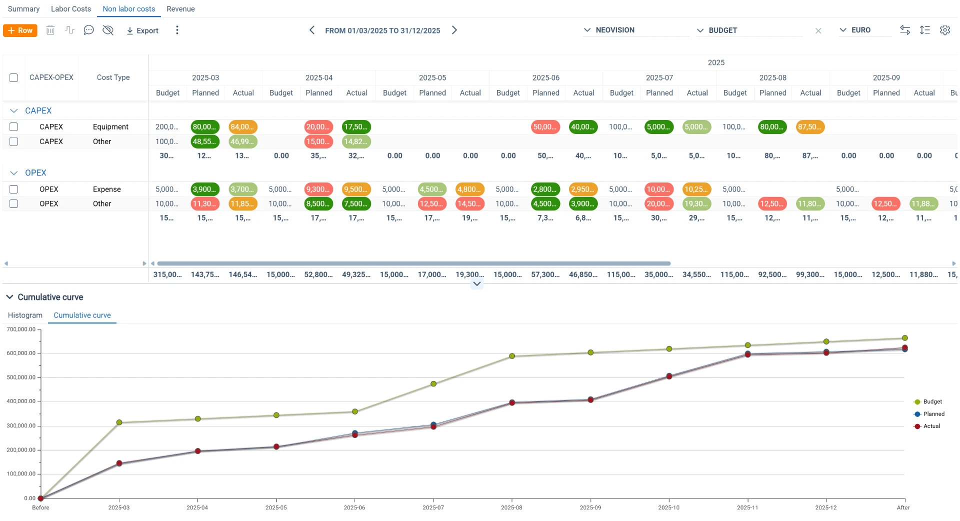The image size is (960, 521).
Task: Toggle the hidden-eye visibility icon
Action: (108, 30)
